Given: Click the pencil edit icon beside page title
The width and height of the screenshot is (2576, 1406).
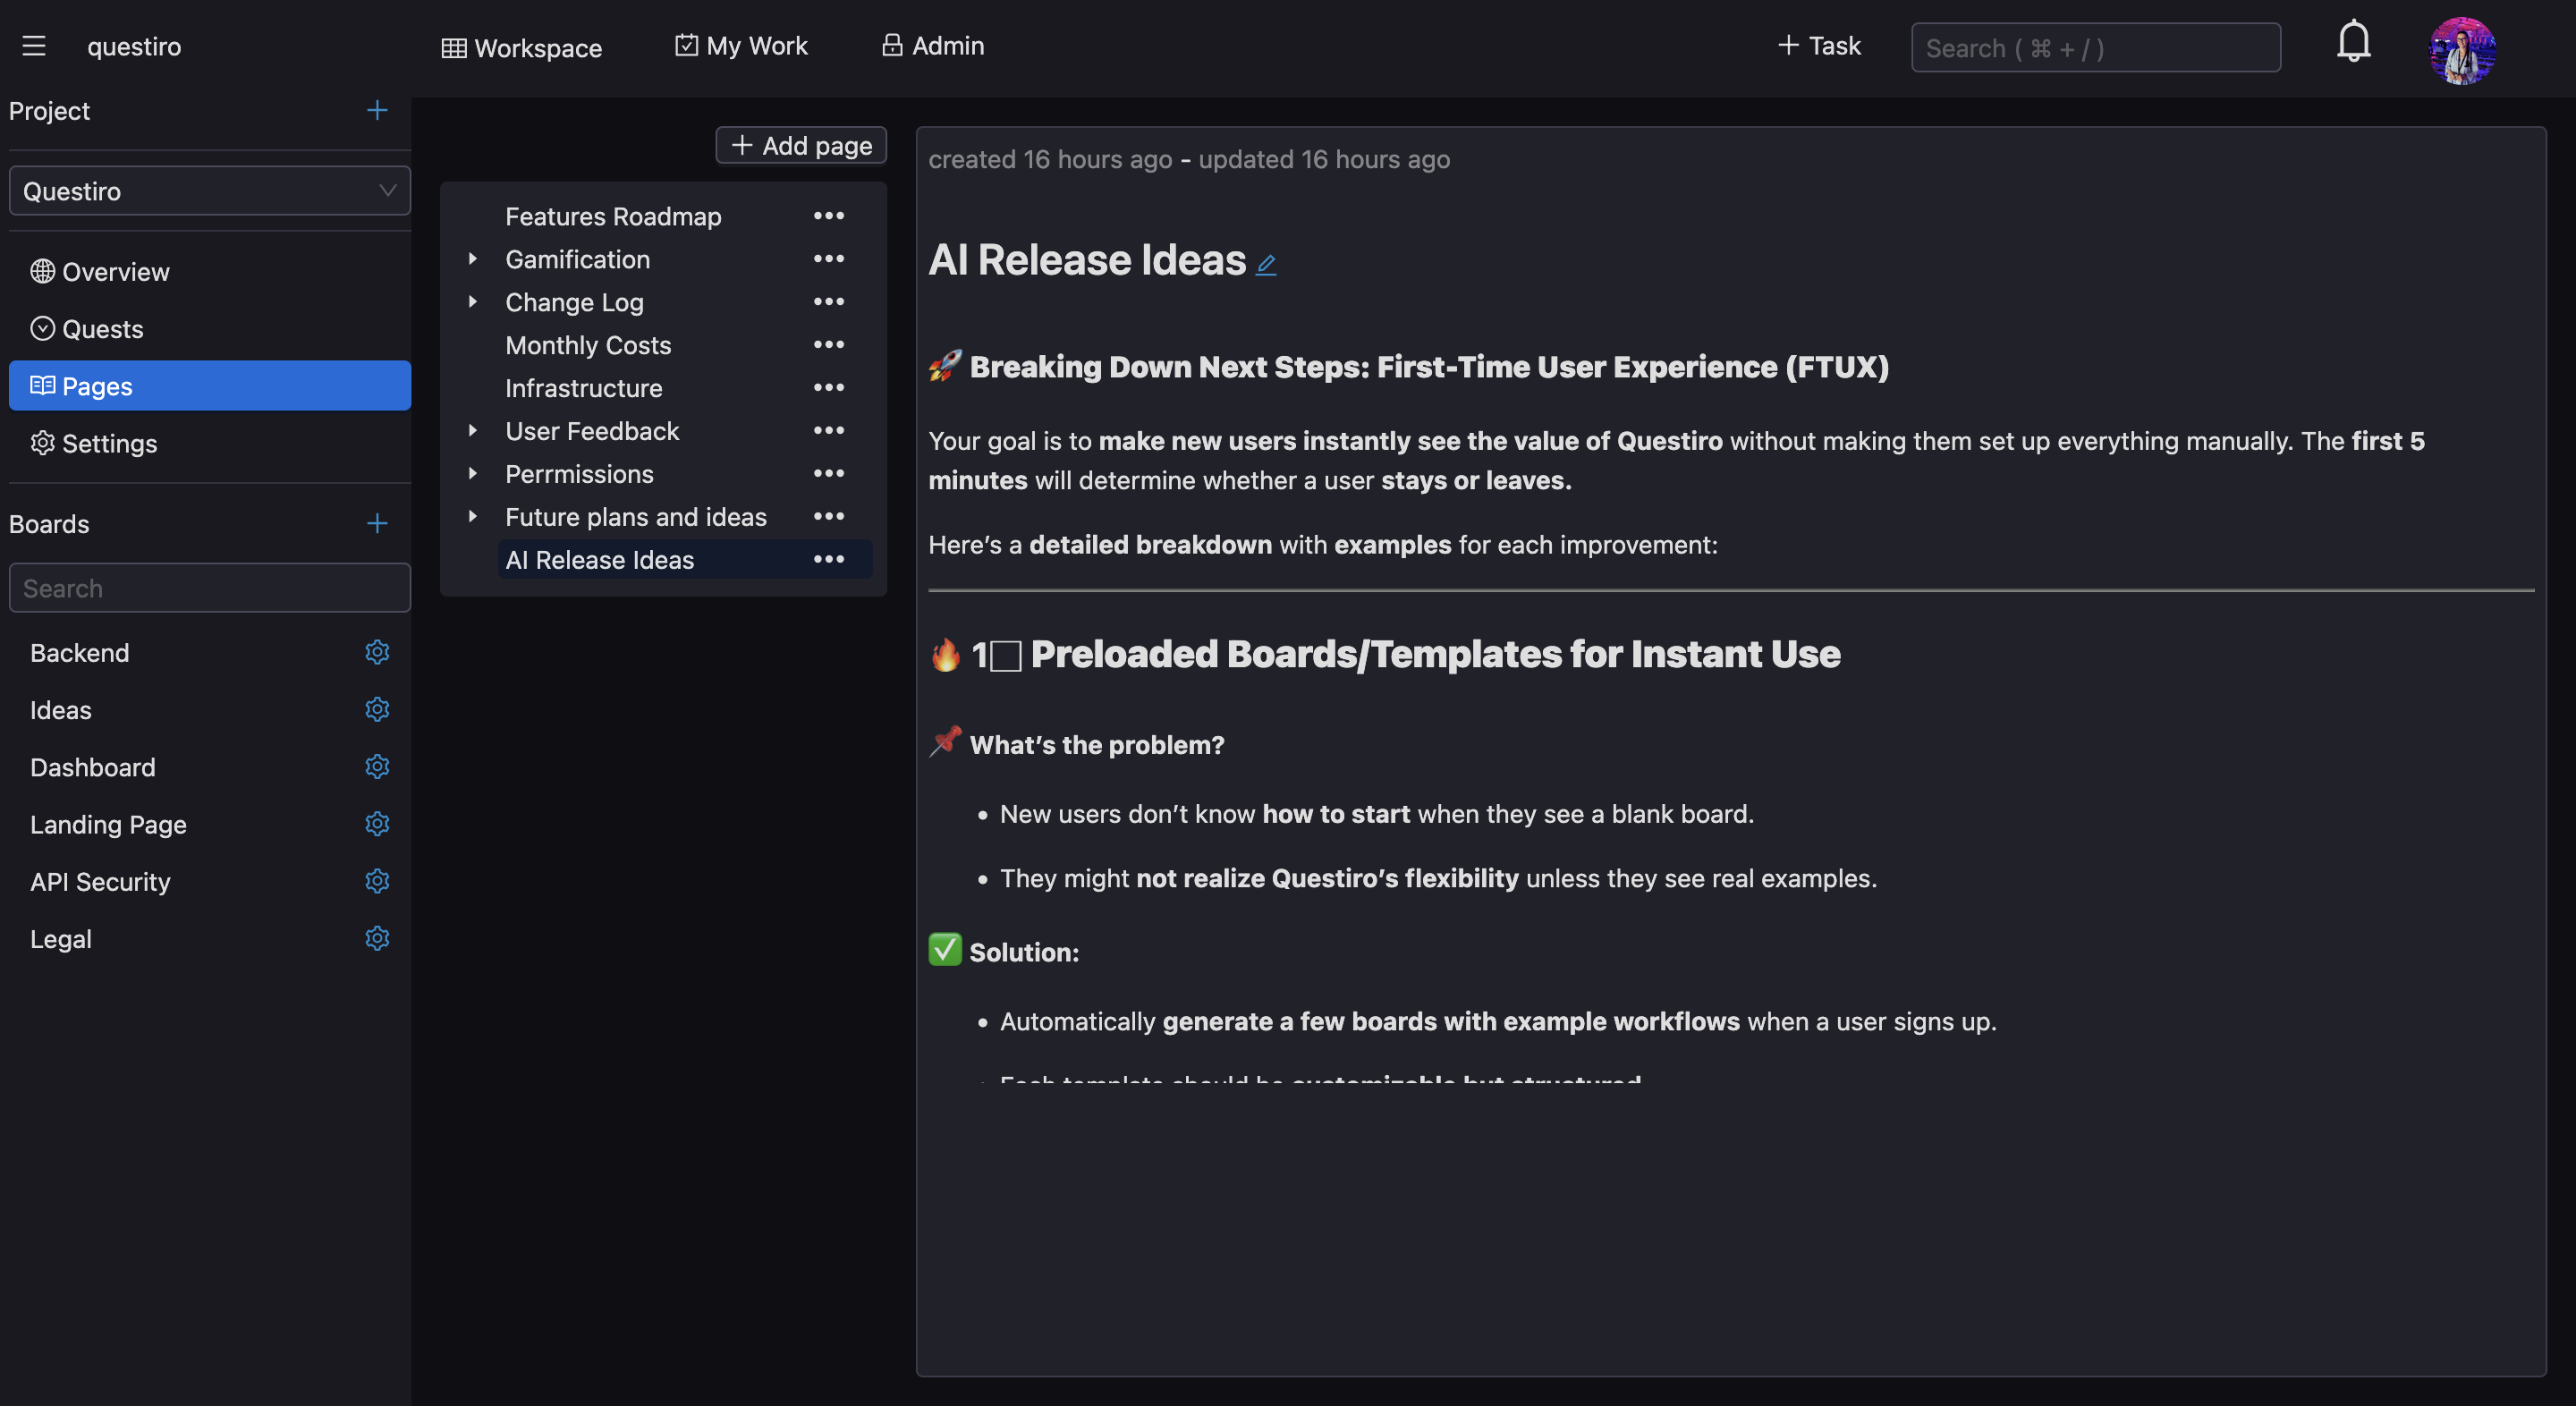Looking at the screenshot, I should [1266, 264].
